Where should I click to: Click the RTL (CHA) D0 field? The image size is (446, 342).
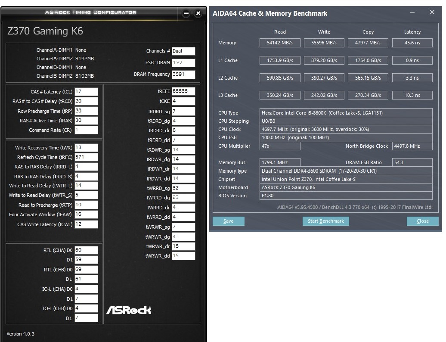[x=86, y=250]
